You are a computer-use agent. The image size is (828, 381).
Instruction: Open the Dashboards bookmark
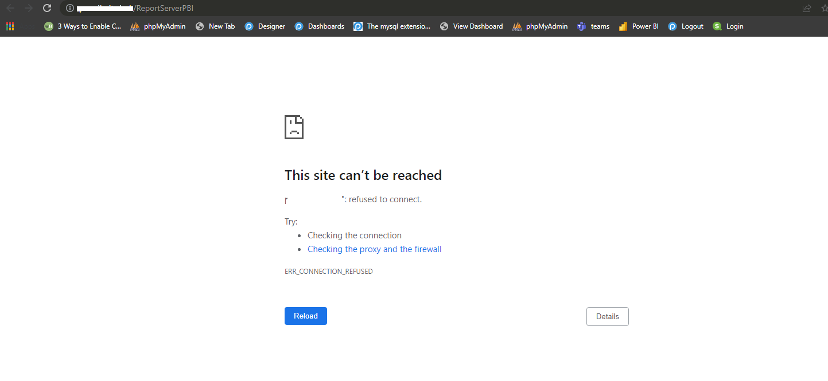(x=319, y=26)
